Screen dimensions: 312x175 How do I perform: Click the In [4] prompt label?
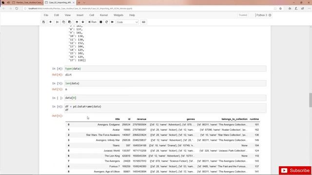(58, 69)
